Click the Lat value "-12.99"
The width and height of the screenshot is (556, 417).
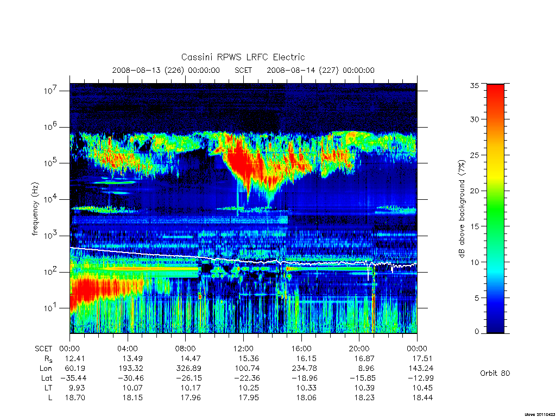[x=420, y=378]
